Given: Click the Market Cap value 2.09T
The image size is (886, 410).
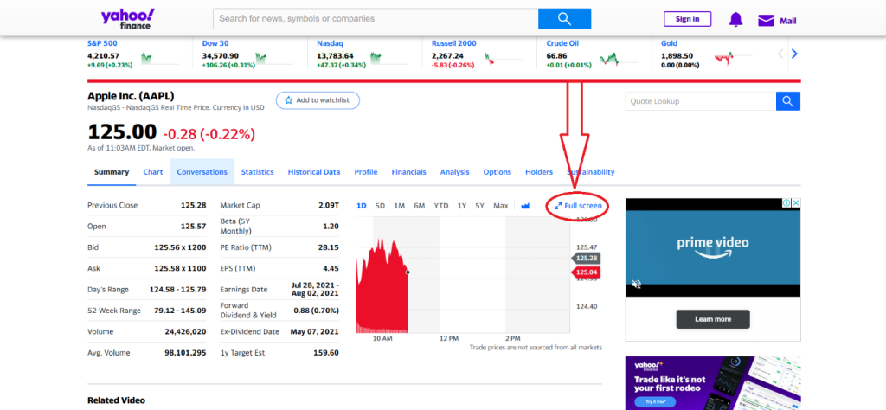Looking at the screenshot, I should 329,205.
